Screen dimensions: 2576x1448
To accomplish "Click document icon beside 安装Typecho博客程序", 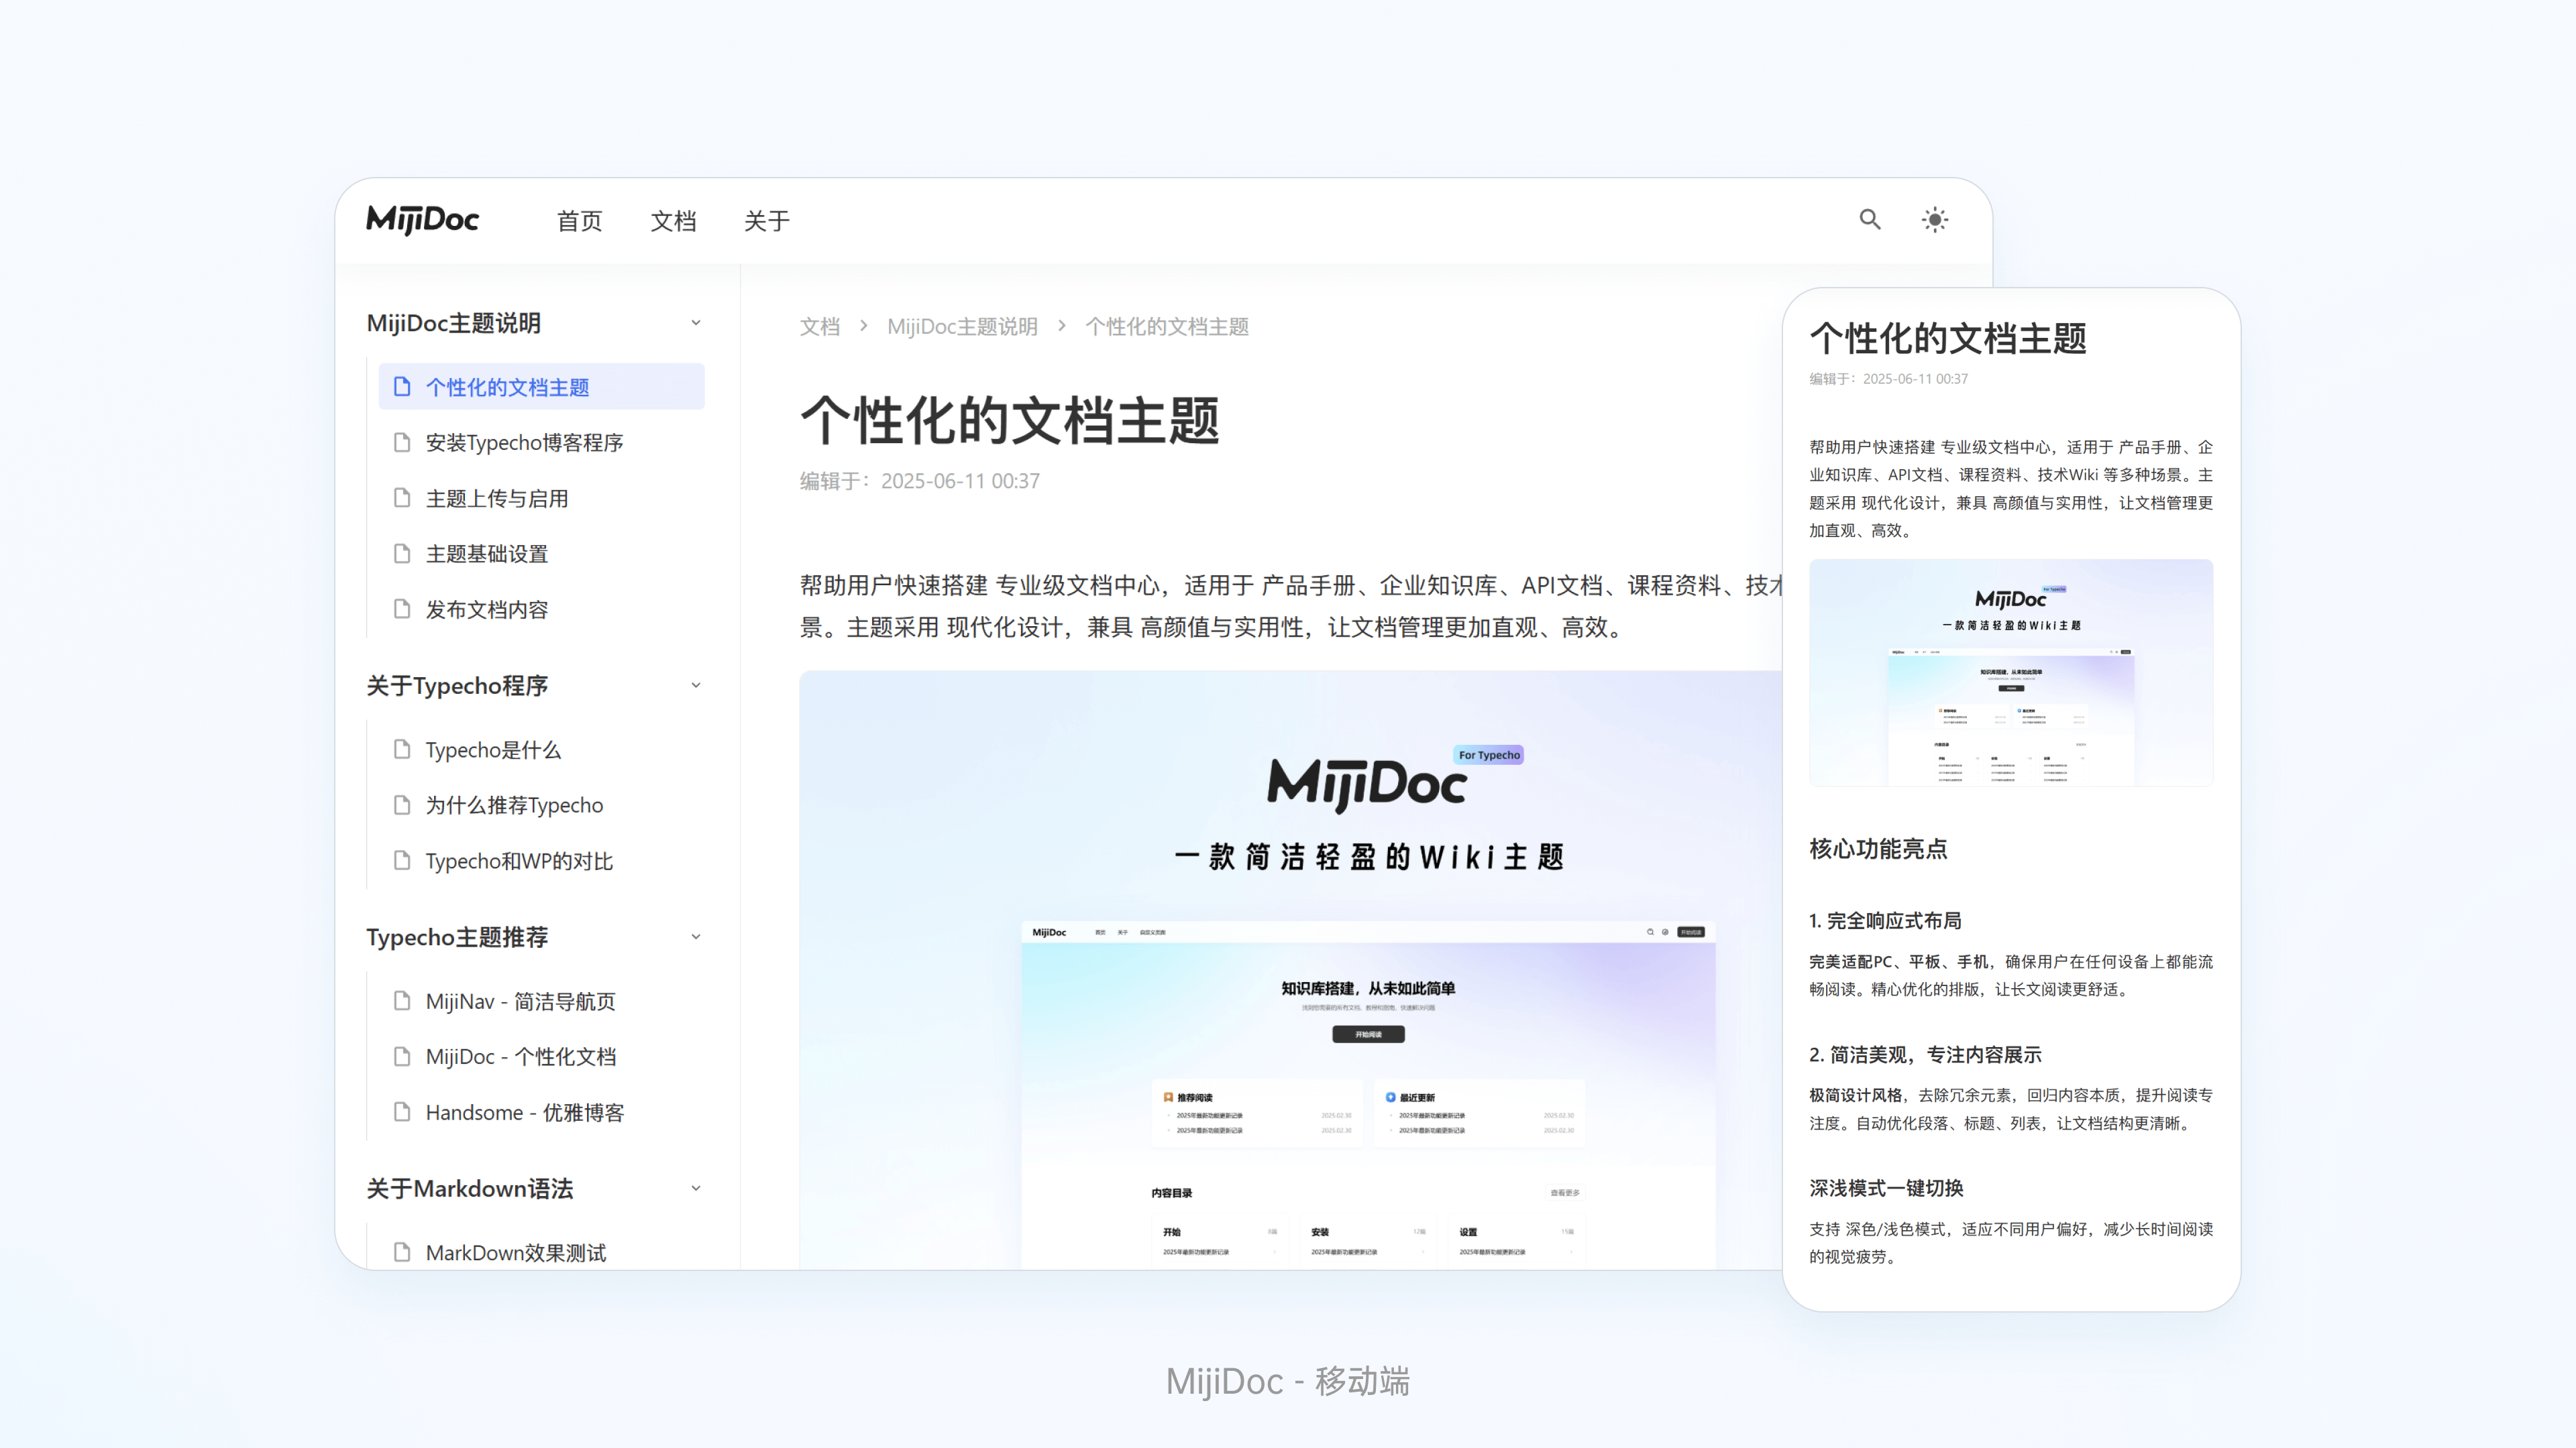I will pos(402,442).
